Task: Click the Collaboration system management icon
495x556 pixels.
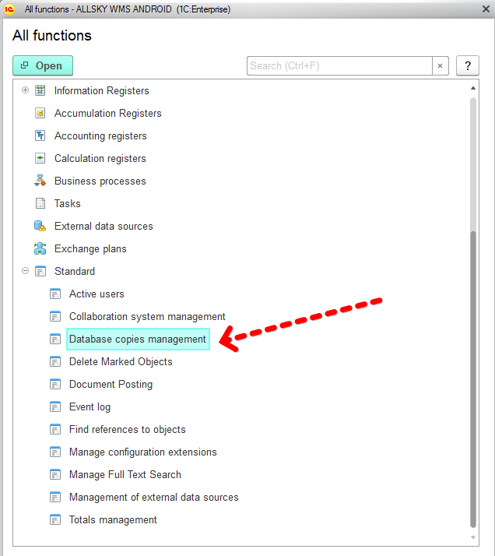Action: click(55, 316)
